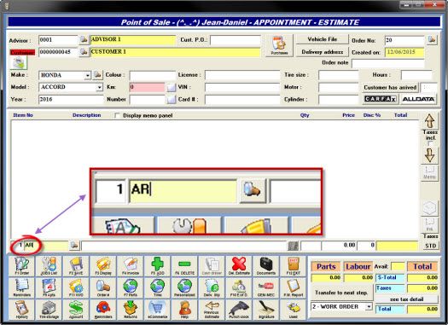Image resolution: width=448 pixels, height=325 pixels.
Task: Click Del. Estimate red X icon
Action: click(x=239, y=266)
